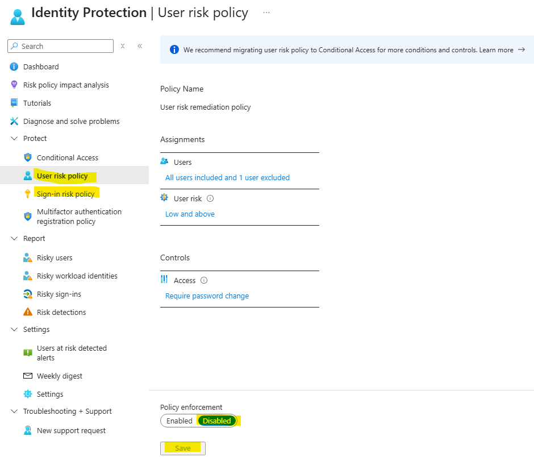Open Dashboard in the sidebar

(41, 67)
